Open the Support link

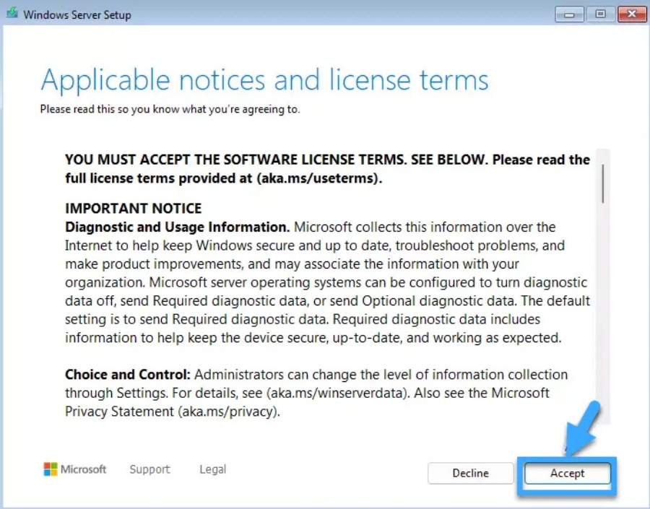click(149, 469)
